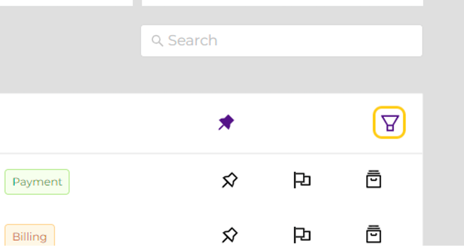The height and width of the screenshot is (246, 464).
Task: Pin the Billing row
Action: 230,235
